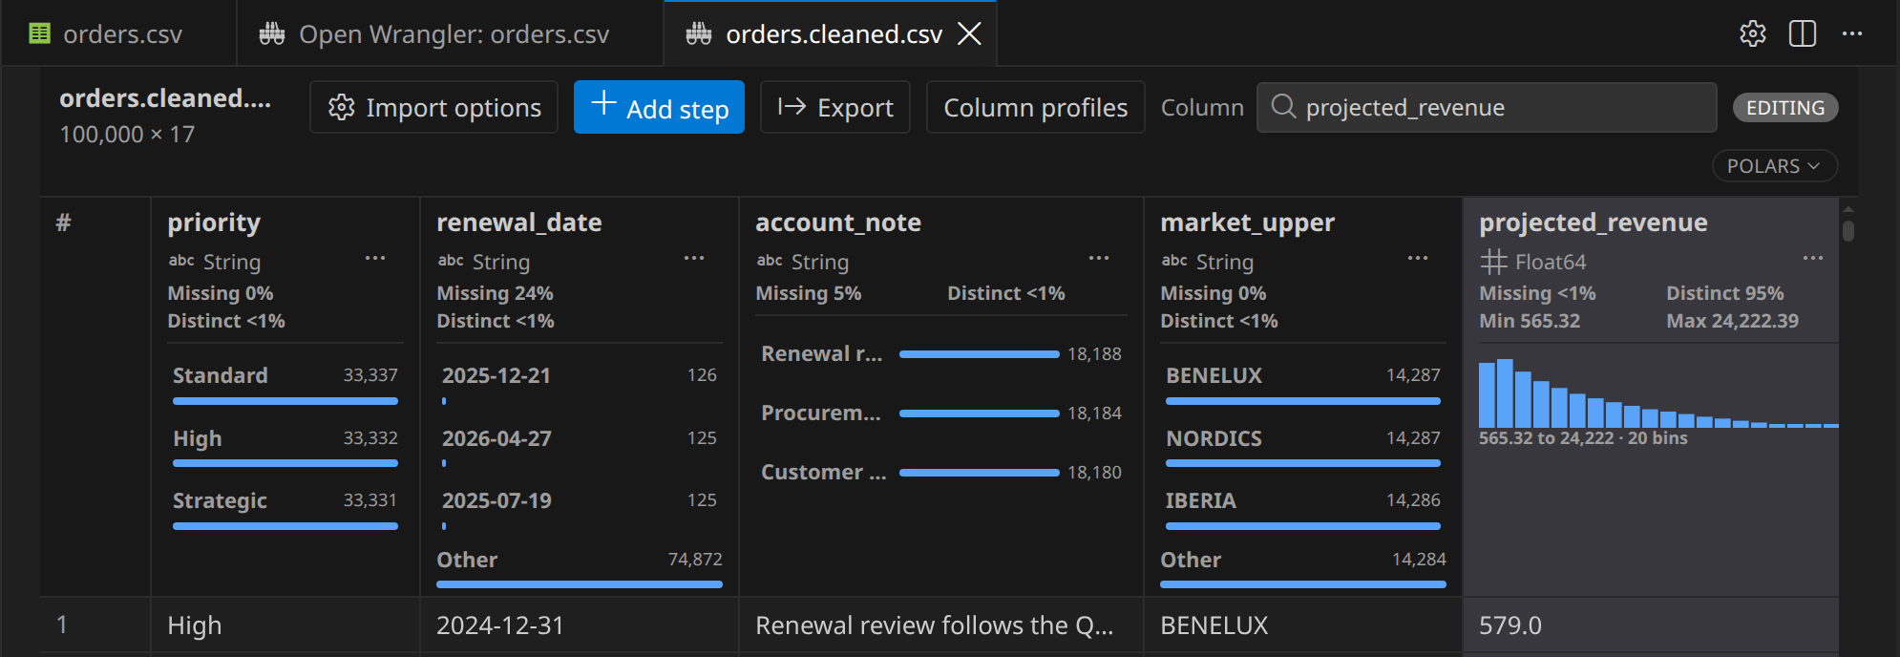1900x657 pixels.
Task: Open the renewal_date column options menu
Action: tap(694, 258)
